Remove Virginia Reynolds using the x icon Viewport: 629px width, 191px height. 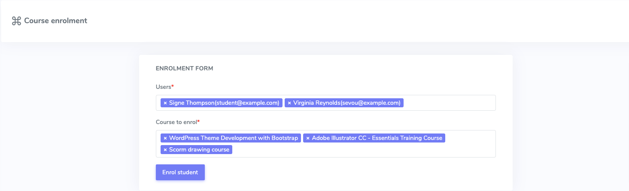tap(289, 103)
